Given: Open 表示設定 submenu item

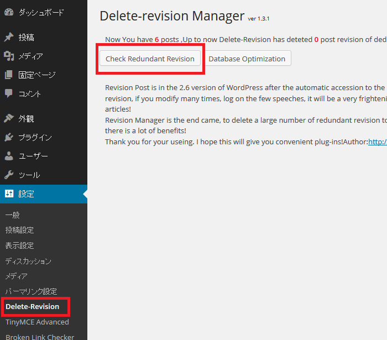Looking at the screenshot, I should (19, 245).
